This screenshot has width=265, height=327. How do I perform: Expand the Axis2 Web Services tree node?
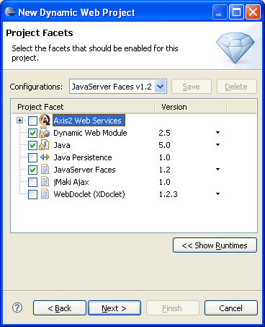[x=20, y=120]
